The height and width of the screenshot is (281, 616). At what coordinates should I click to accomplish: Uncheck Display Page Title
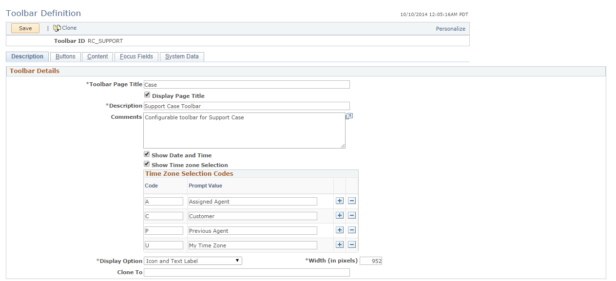[147, 94]
